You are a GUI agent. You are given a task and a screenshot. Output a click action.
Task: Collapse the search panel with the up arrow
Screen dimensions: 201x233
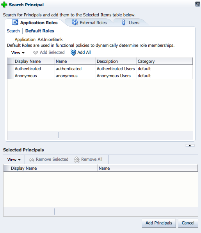pos(190,146)
